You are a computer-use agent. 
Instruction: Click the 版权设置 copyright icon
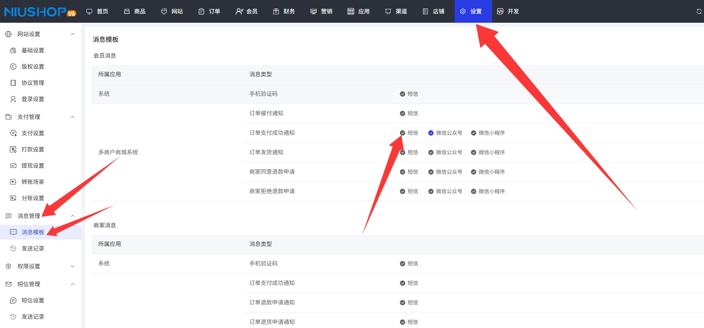pyautogui.click(x=13, y=67)
